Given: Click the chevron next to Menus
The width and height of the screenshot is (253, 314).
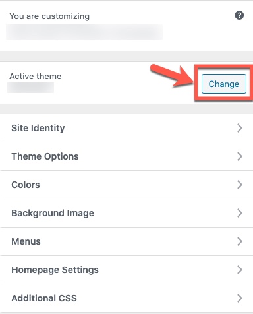Looking at the screenshot, I should [x=240, y=241].
